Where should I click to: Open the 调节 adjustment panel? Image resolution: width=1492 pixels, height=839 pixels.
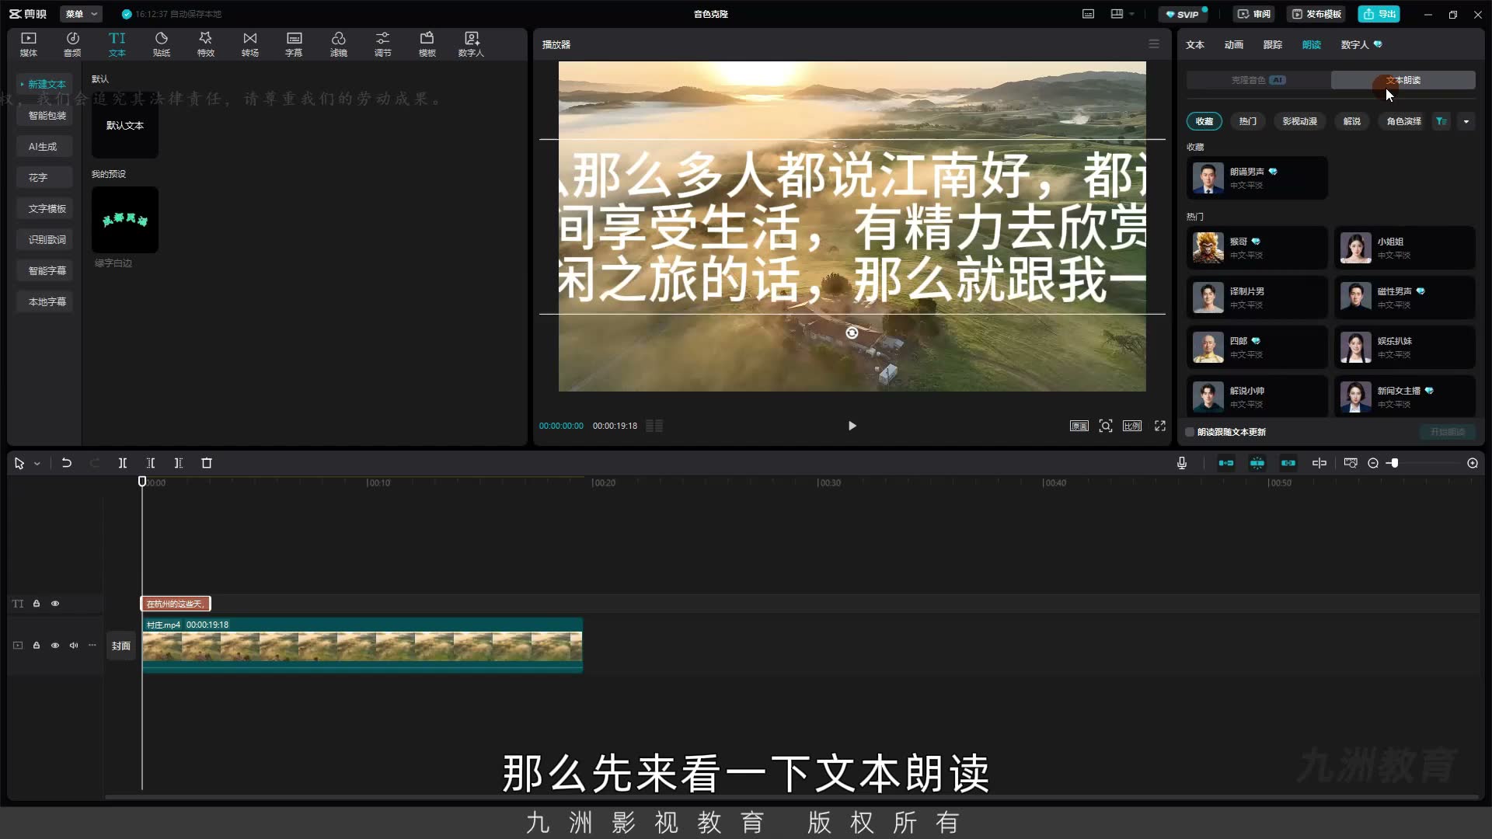[383, 44]
